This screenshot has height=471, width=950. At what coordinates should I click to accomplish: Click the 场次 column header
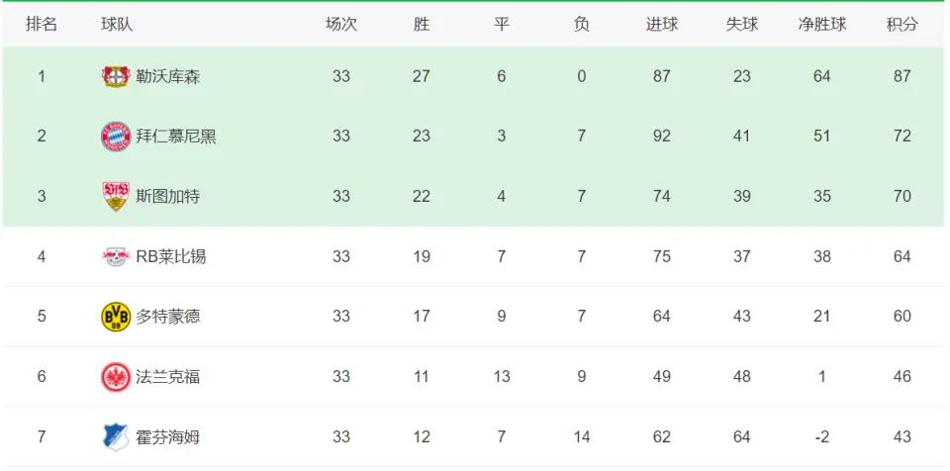341,25
